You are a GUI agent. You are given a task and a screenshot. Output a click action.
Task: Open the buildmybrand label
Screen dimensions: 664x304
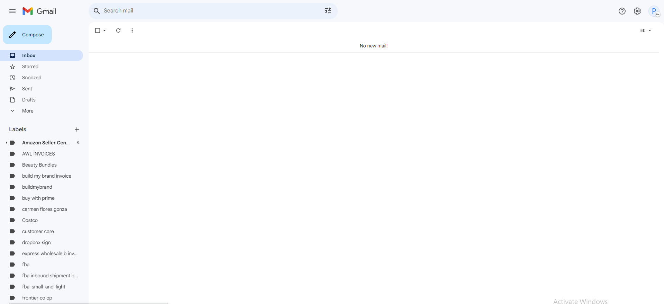42,187
